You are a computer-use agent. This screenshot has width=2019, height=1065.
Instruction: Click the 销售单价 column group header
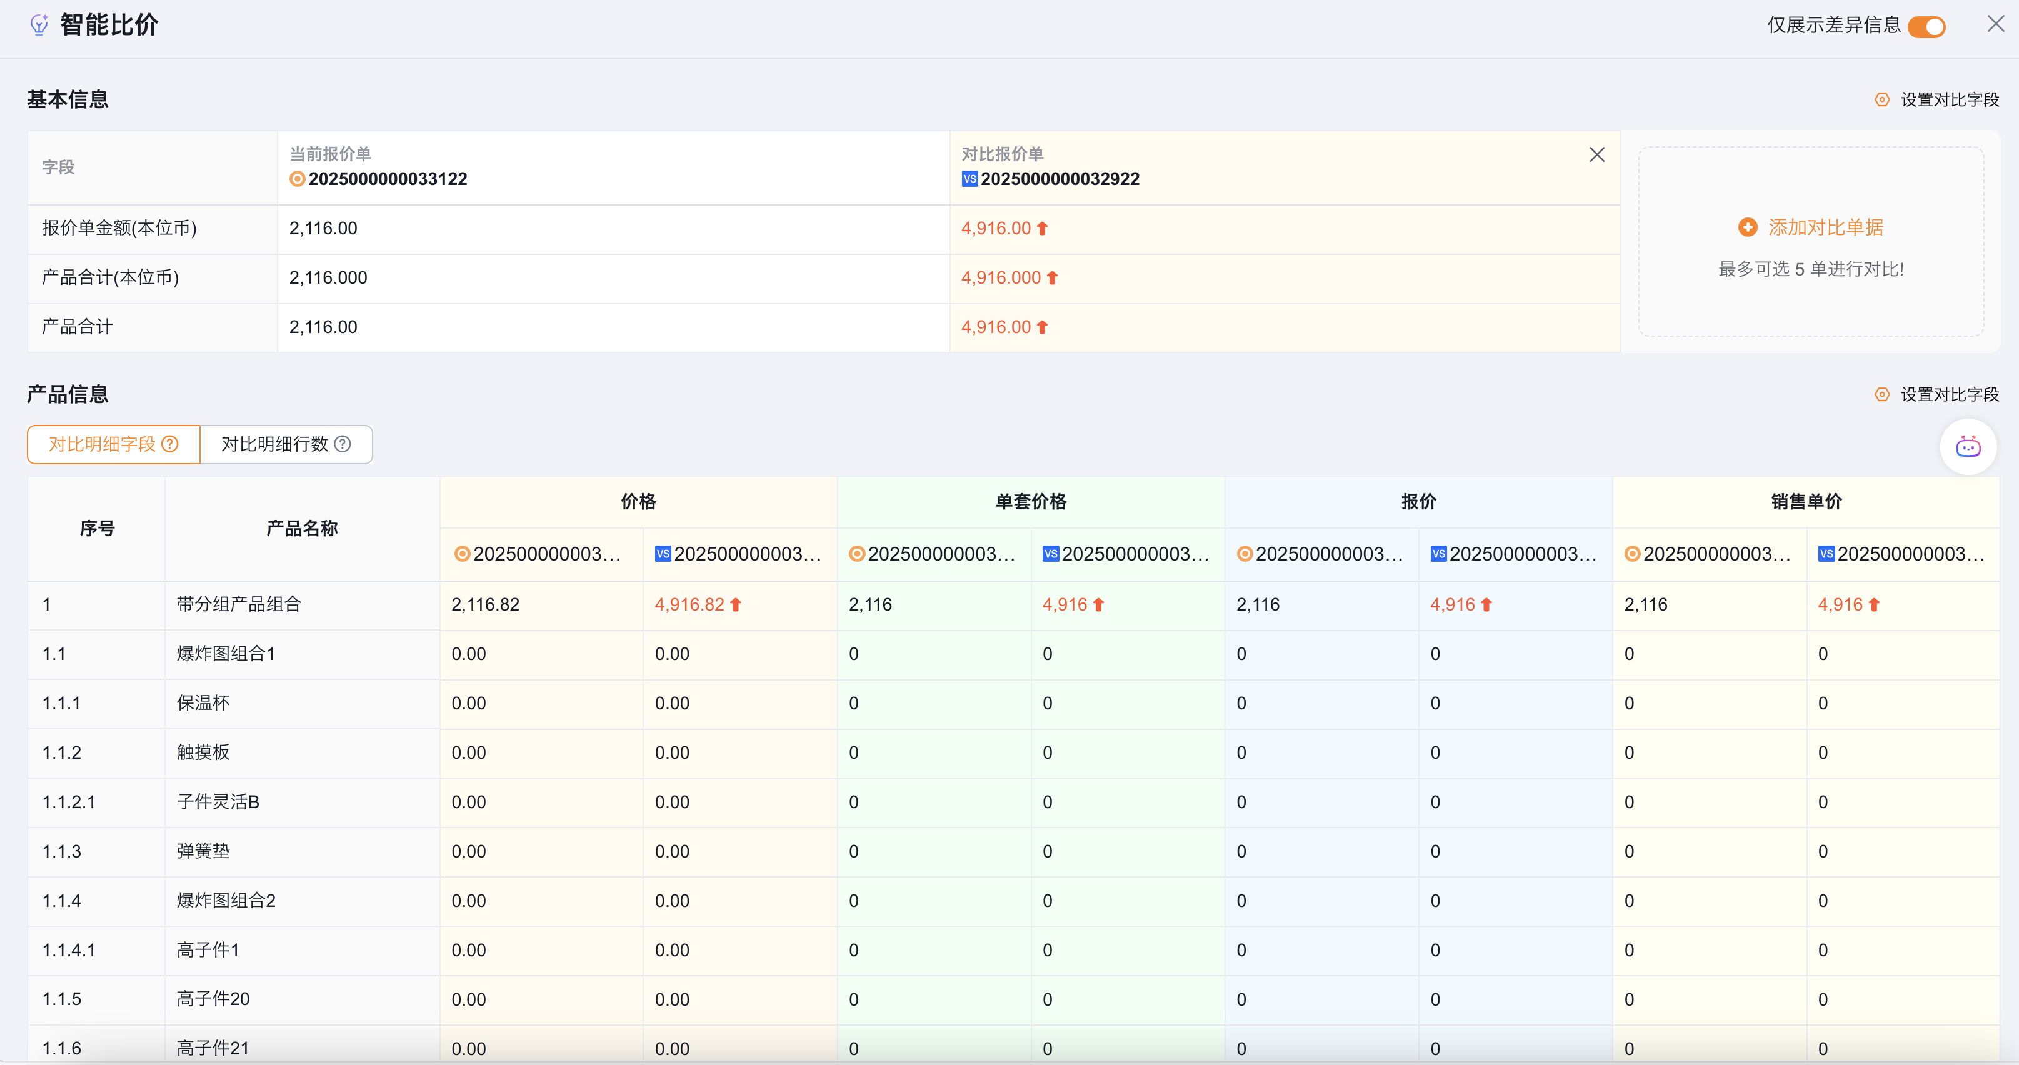click(1806, 502)
